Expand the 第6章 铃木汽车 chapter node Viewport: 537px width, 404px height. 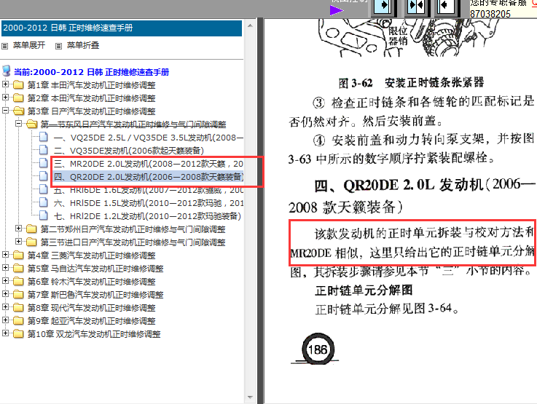5,280
